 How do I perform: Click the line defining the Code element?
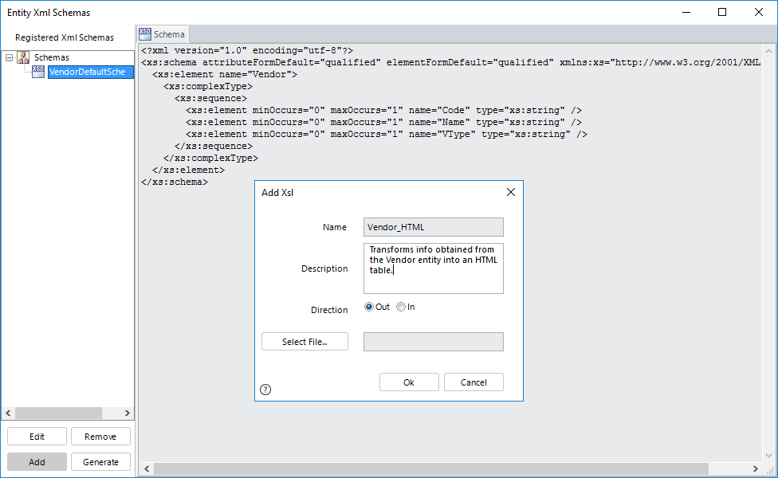(x=383, y=110)
